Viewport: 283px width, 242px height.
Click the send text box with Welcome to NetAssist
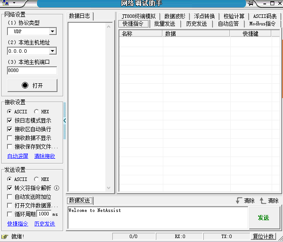pos(158,218)
